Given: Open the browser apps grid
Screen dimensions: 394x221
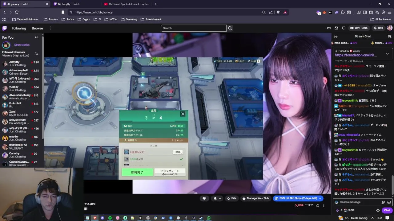Looking at the screenshot, I should point(4,19).
